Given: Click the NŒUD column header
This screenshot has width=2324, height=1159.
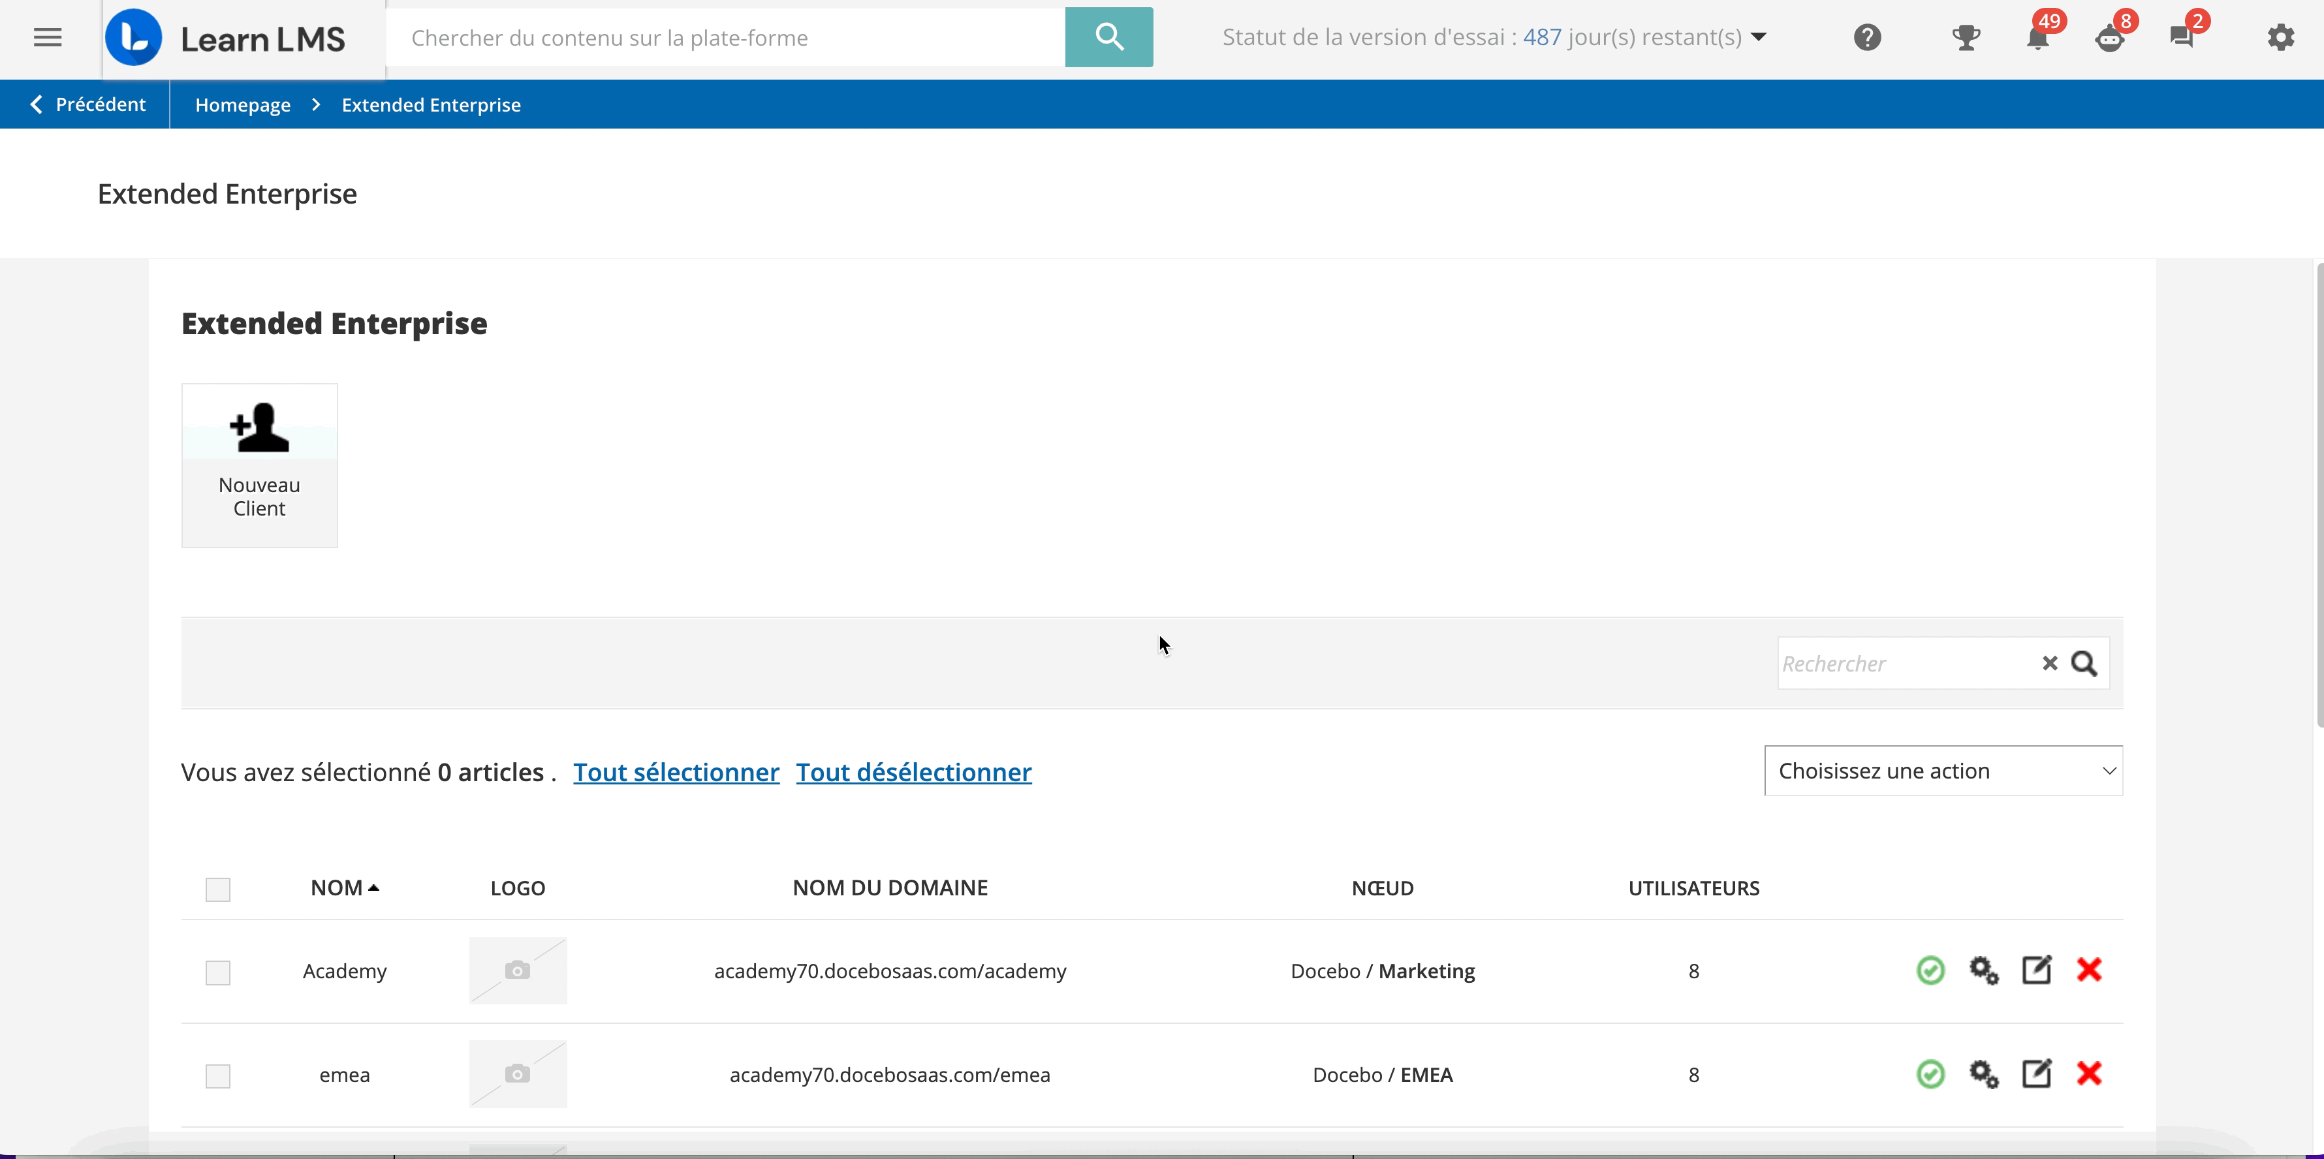Looking at the screenshot, I should (x=1382, y=888).
